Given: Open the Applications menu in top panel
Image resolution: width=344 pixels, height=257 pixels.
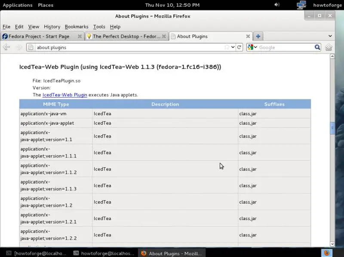Looking at the screenshot, I should point(18,5).
